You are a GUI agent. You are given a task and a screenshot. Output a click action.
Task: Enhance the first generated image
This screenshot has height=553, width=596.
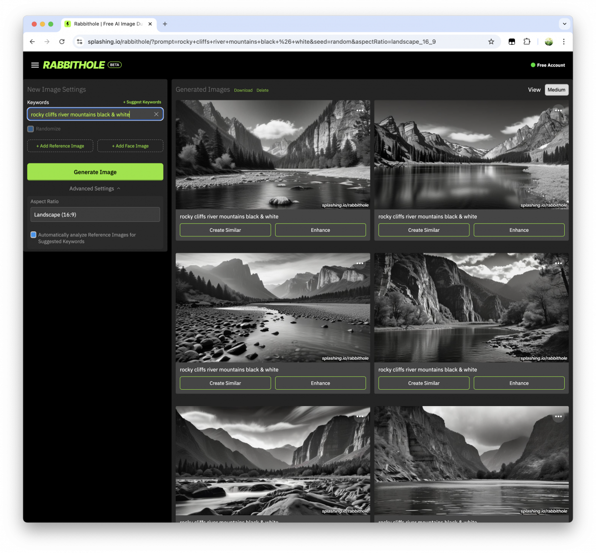[x=320, y=230]
